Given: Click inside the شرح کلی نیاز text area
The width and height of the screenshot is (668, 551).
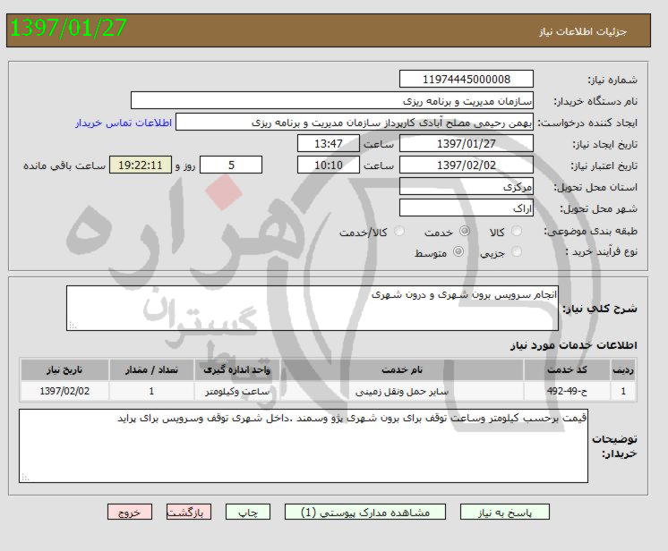Looking at the screenshot, I should (x=313, y=308).
